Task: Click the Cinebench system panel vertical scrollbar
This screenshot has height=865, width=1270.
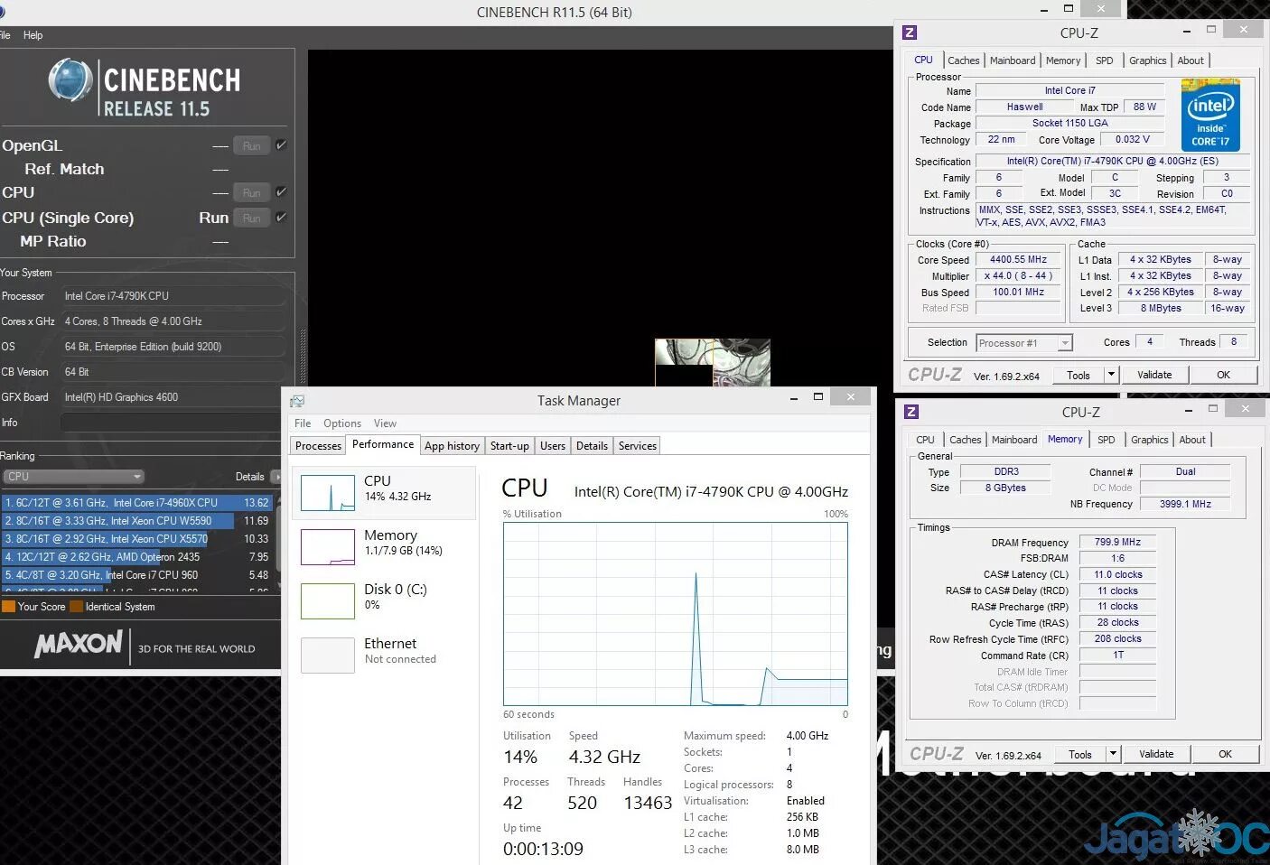Action: pyautogui.click(x=303, y=357)
